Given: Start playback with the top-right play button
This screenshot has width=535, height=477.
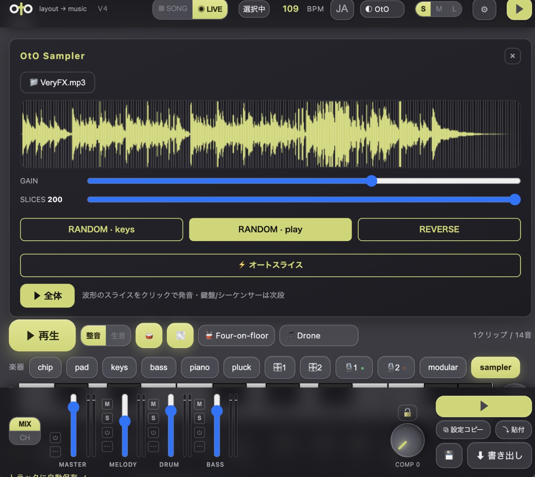Looking at the screenshot, I should pos(519,9).
